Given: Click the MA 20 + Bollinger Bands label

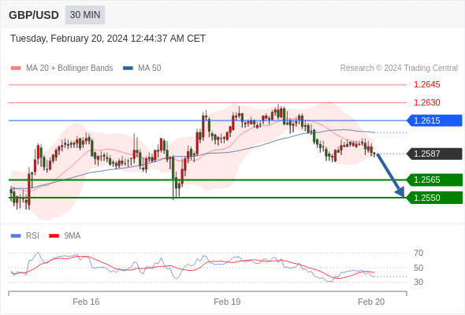Looking at the screenshot, I should (x=69, y=69).
